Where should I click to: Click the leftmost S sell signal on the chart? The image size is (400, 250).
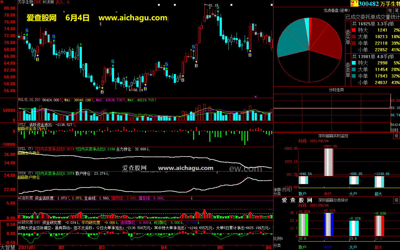point(27,30)
